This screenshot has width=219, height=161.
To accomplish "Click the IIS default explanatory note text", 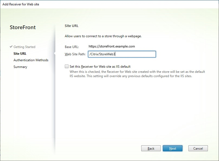I will point(137,74).
